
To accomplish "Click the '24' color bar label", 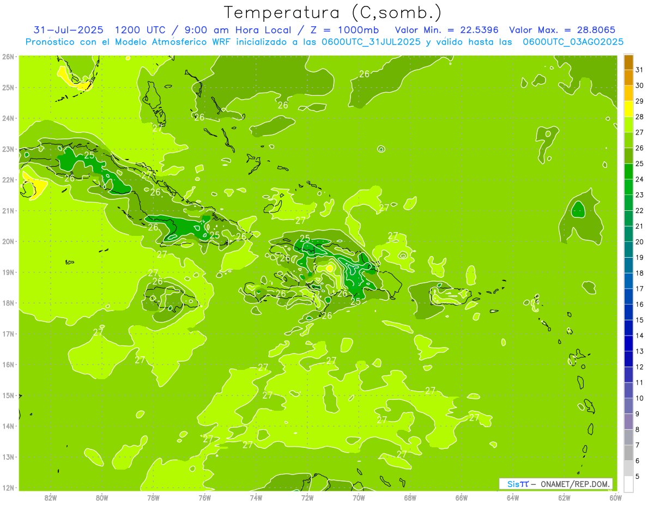I will pos(639,179).
